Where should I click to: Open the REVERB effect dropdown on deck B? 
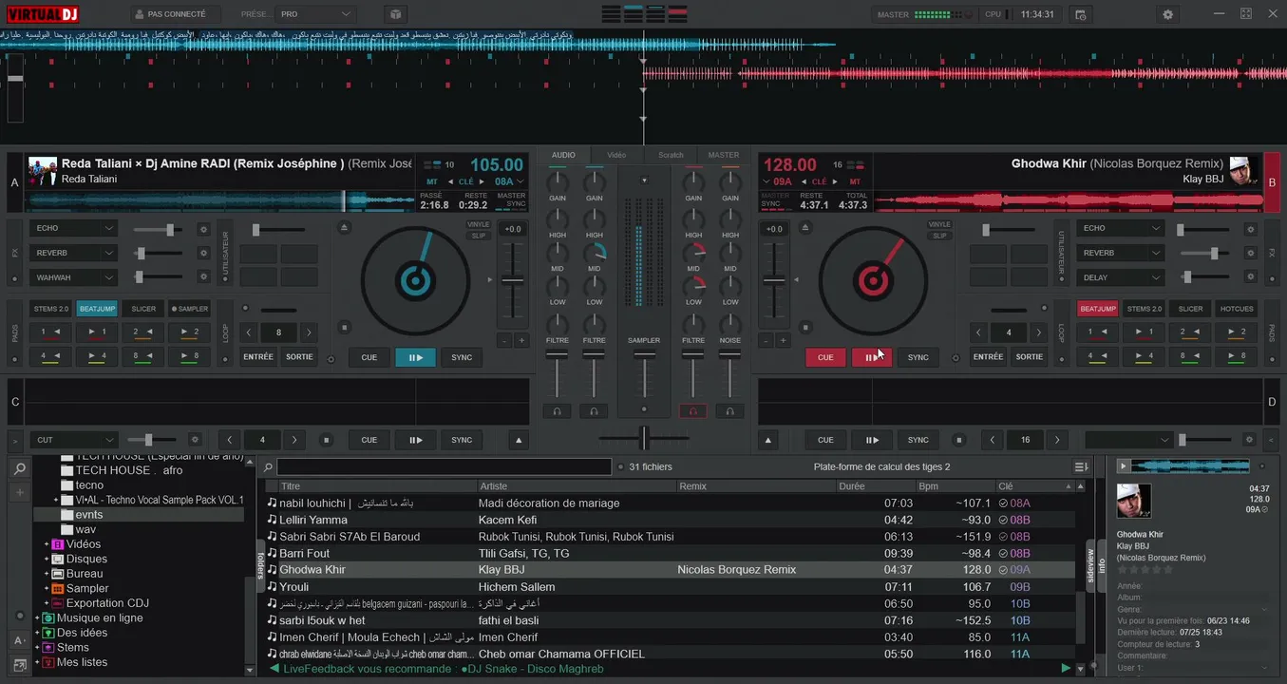coord(1120,253)
